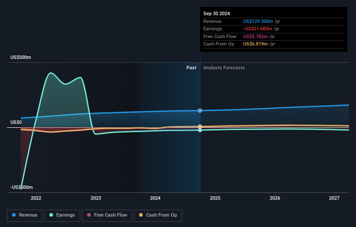The width and height of the screenshot is (356, 227).
Task: Click the Past label on chart
Action: pyautogui.click(x=191, y=68)
